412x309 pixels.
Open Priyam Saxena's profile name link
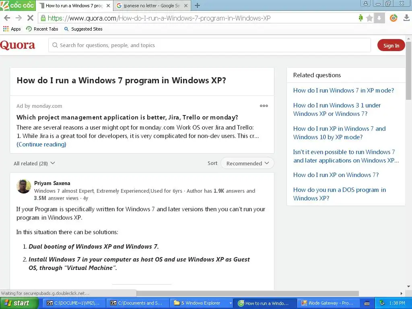[x=52, y=183]
